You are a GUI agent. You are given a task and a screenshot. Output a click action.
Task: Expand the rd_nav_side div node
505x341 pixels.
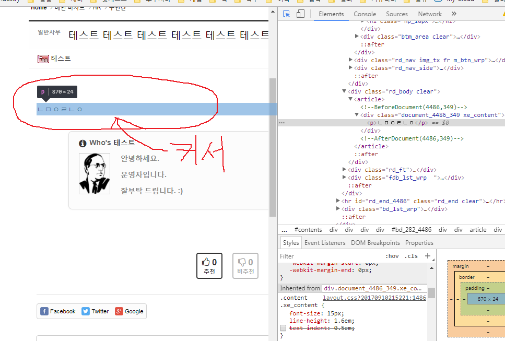pos(350,68)
